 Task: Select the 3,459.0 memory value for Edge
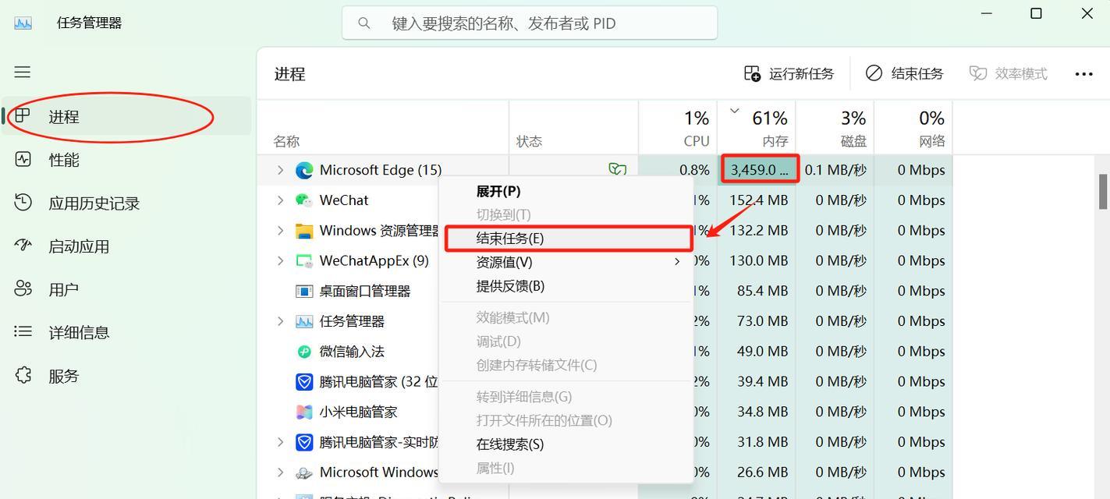click(760, 169)
